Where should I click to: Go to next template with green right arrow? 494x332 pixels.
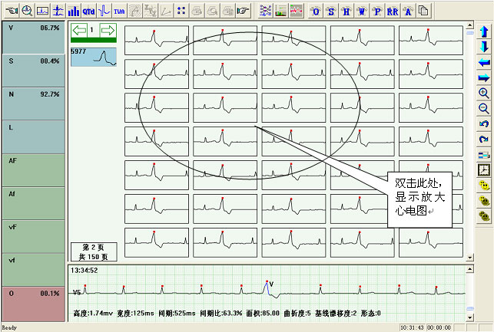(108, 31)
